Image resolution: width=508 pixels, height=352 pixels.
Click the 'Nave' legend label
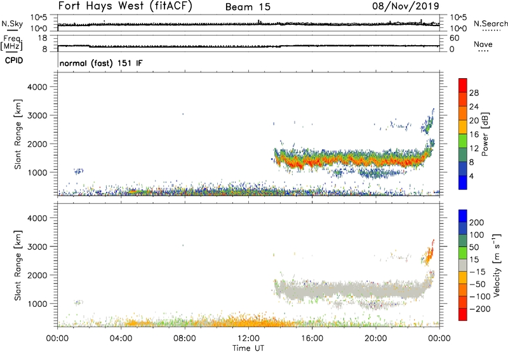tap(483, 44)
